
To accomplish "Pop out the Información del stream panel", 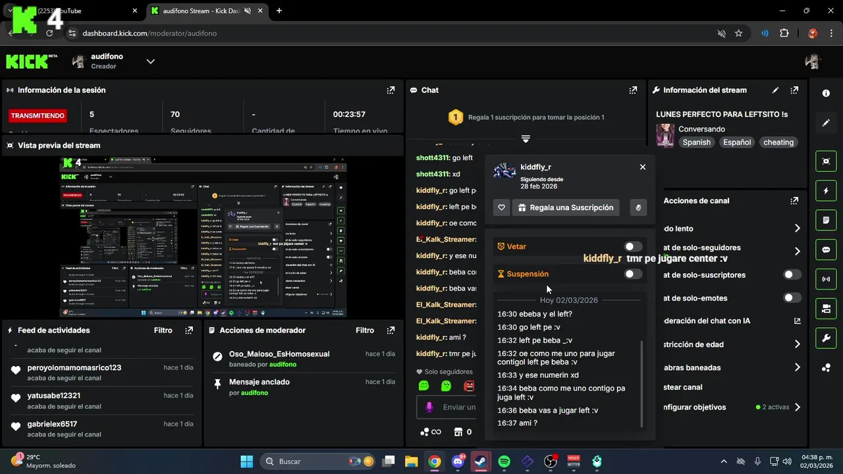I will click(x=794, y=90).
